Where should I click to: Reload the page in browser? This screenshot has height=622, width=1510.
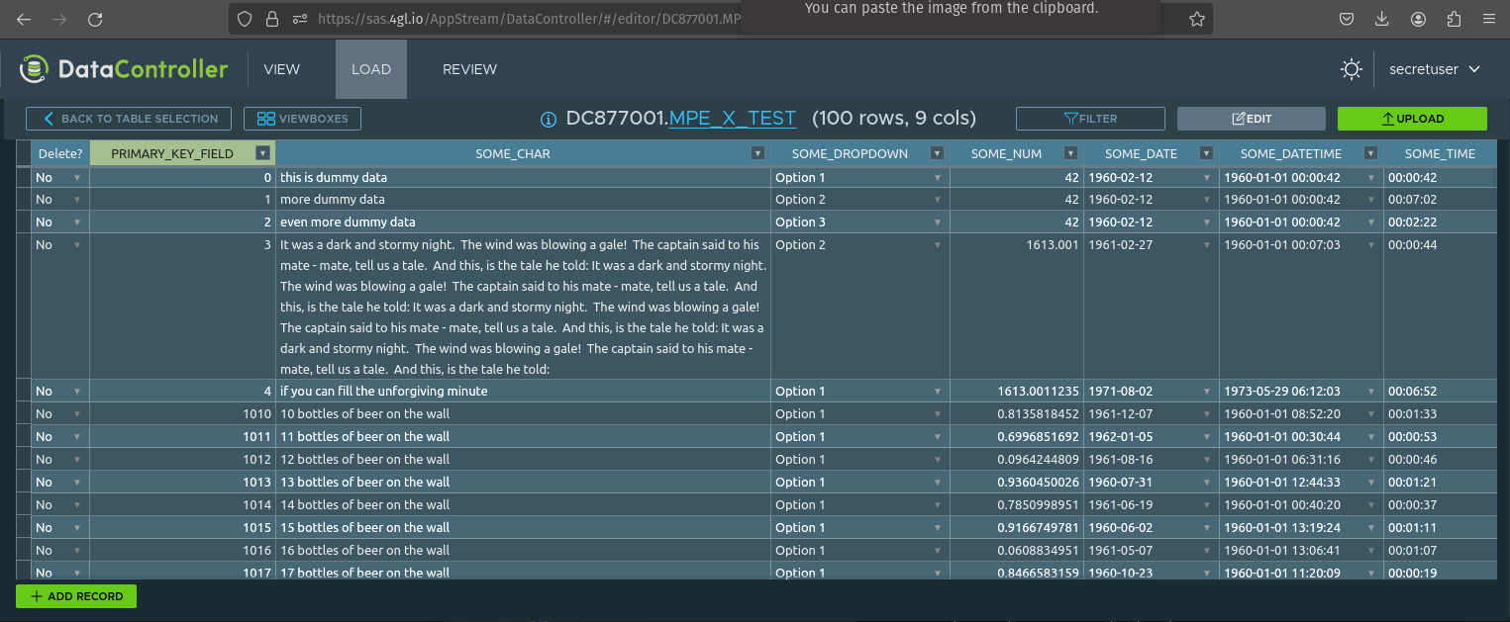coord(95,19)
